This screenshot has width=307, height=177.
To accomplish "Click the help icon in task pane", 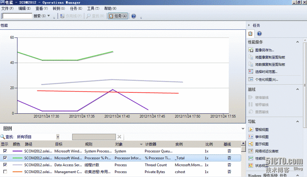I will click(x=259, y=34).
